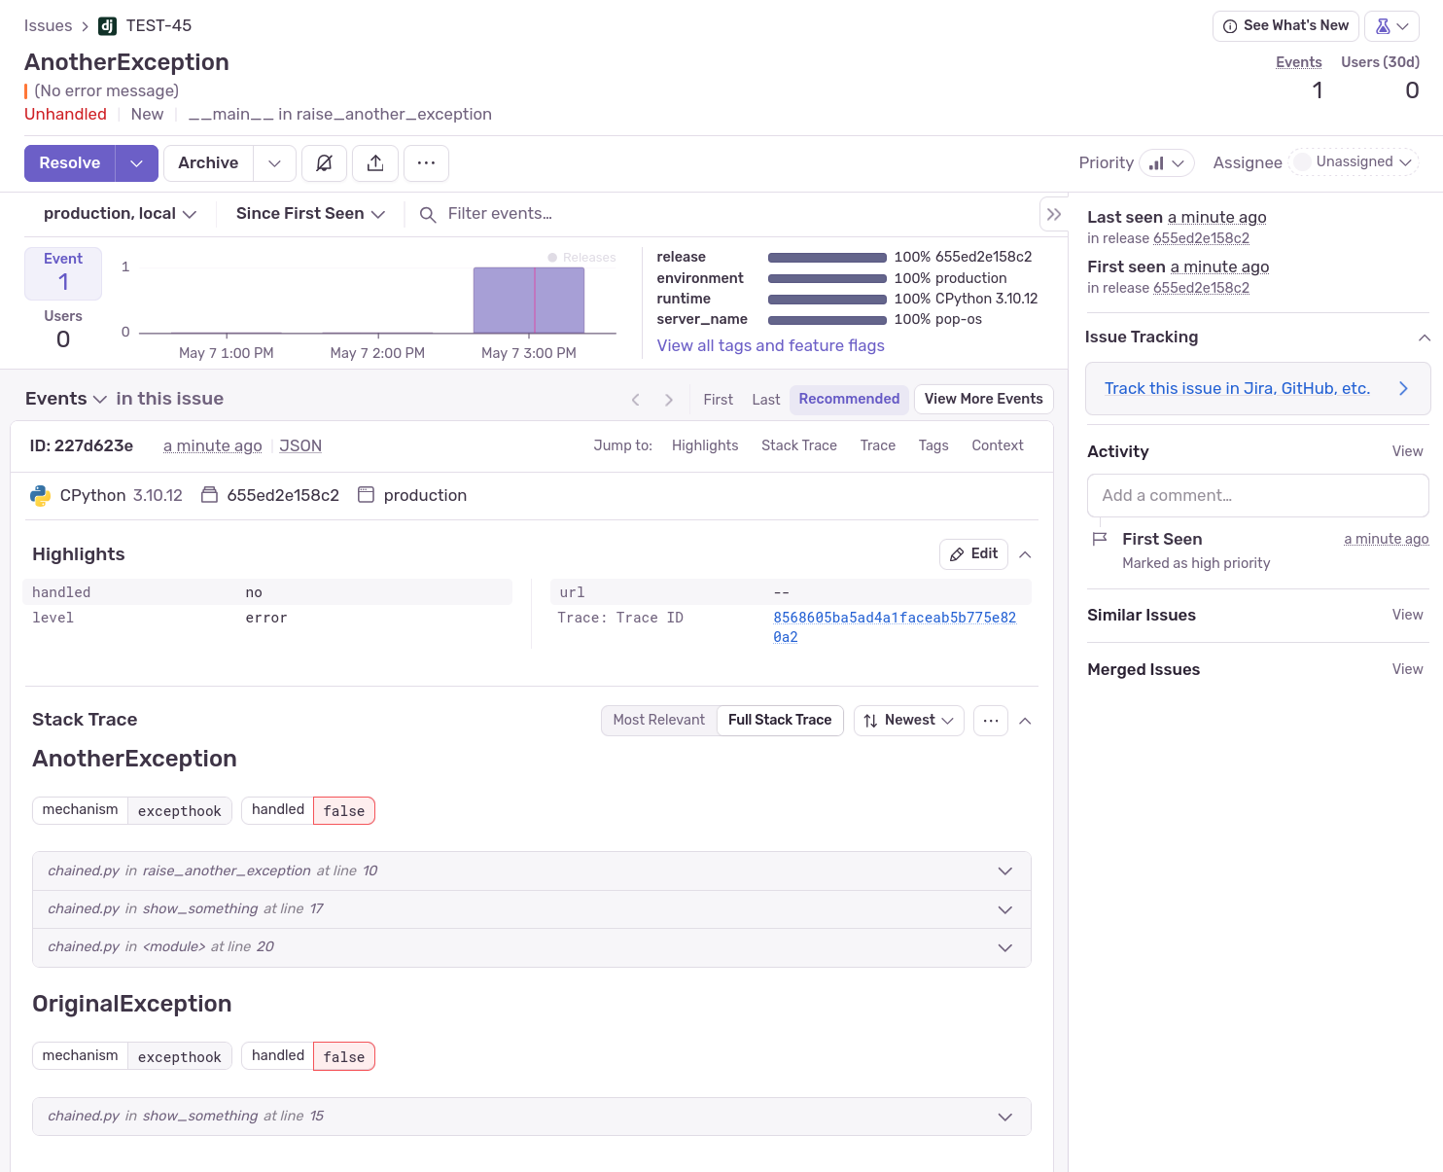Expand the show_something frame at line 15

[531, 1117]
